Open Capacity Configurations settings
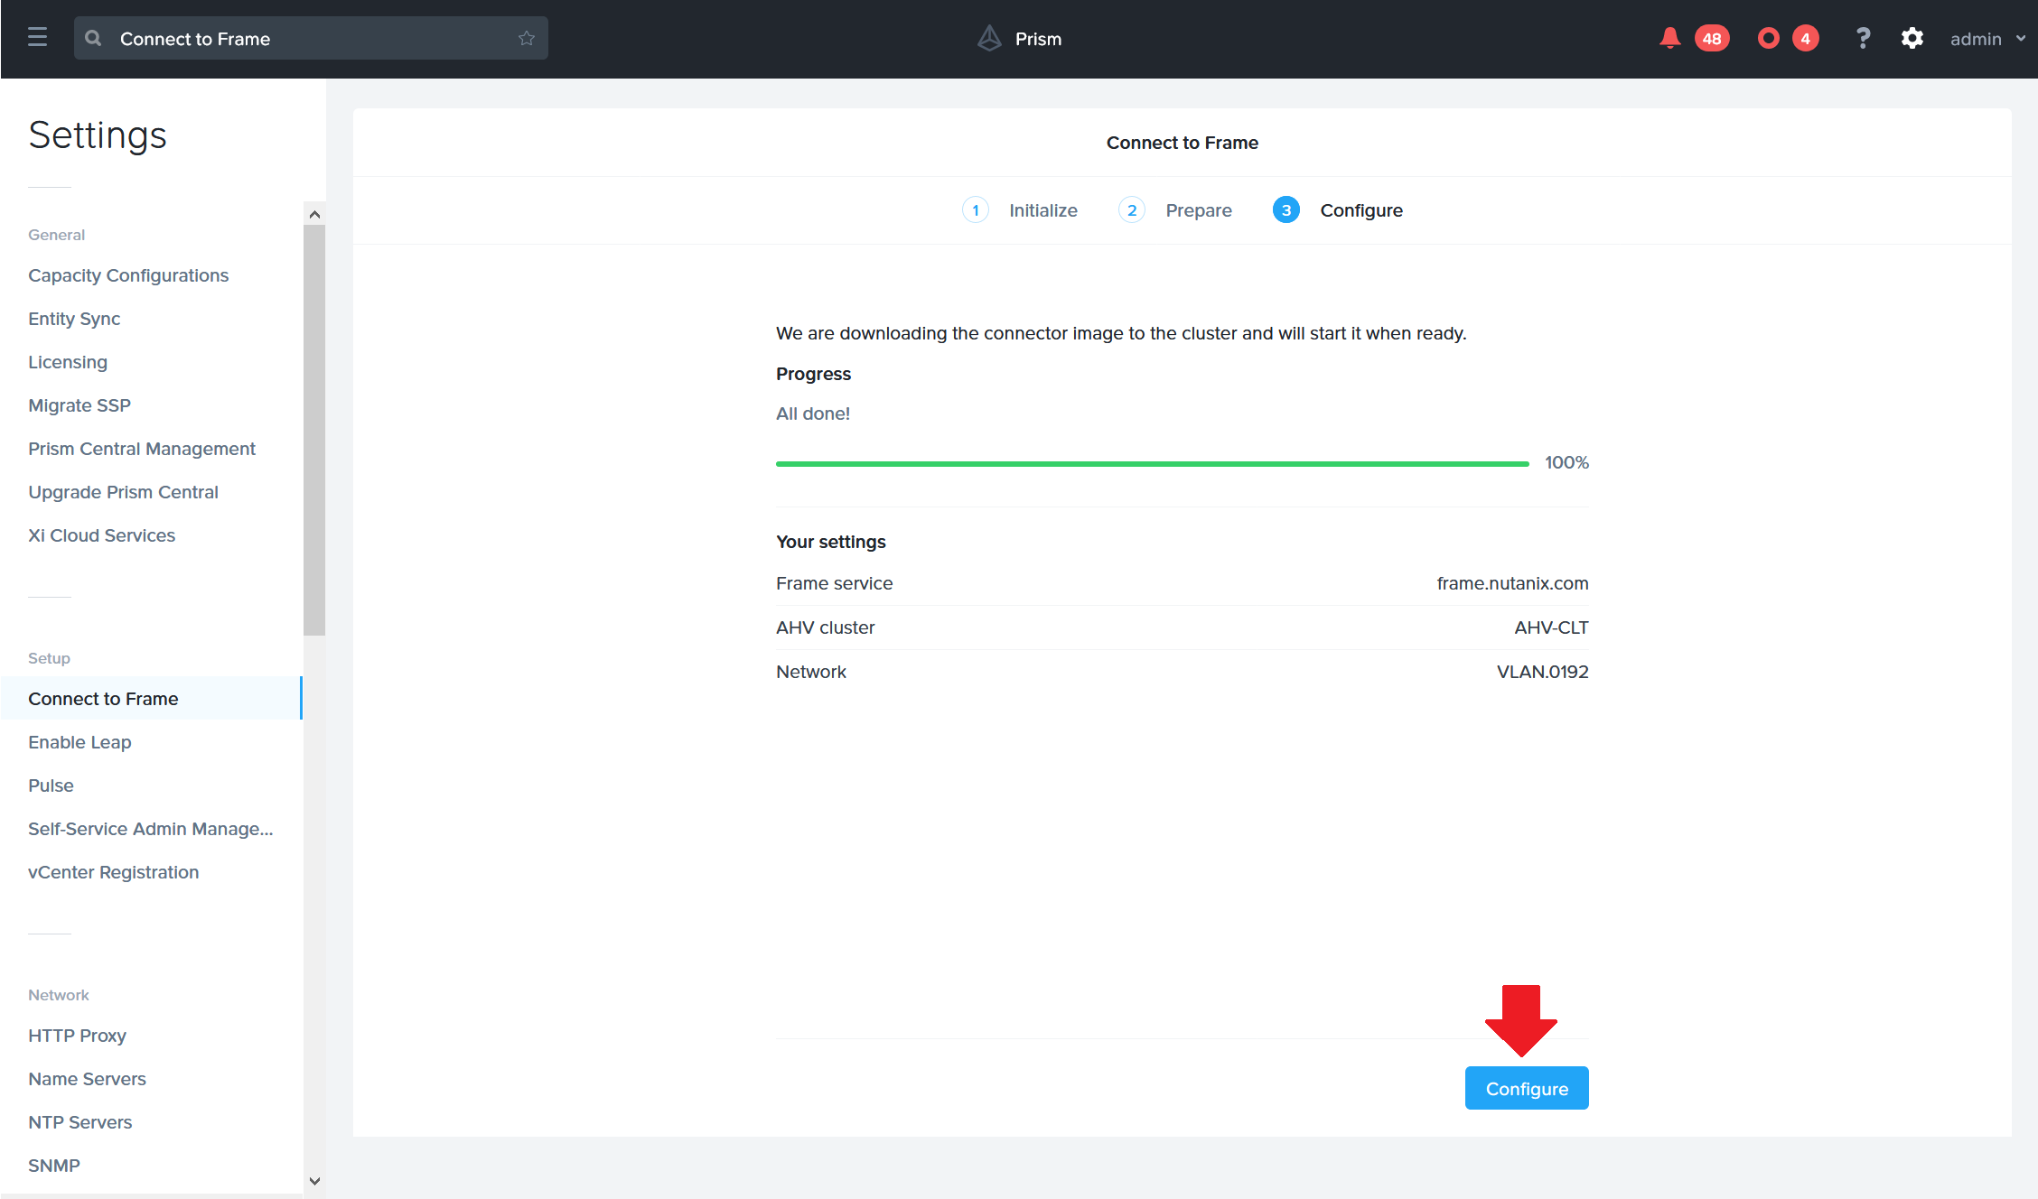 128,275
